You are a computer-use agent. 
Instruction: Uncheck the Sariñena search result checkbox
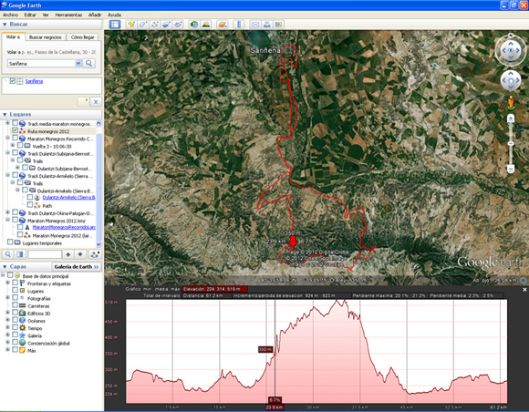point(13,81)
